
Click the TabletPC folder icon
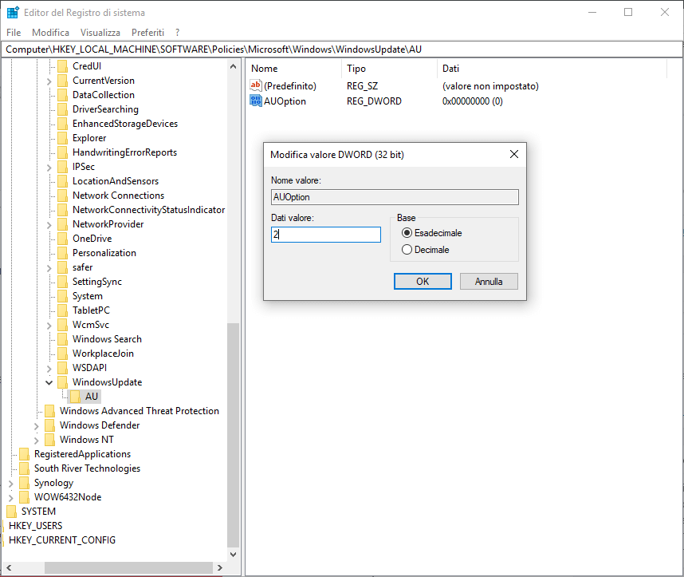coord(63,310)
